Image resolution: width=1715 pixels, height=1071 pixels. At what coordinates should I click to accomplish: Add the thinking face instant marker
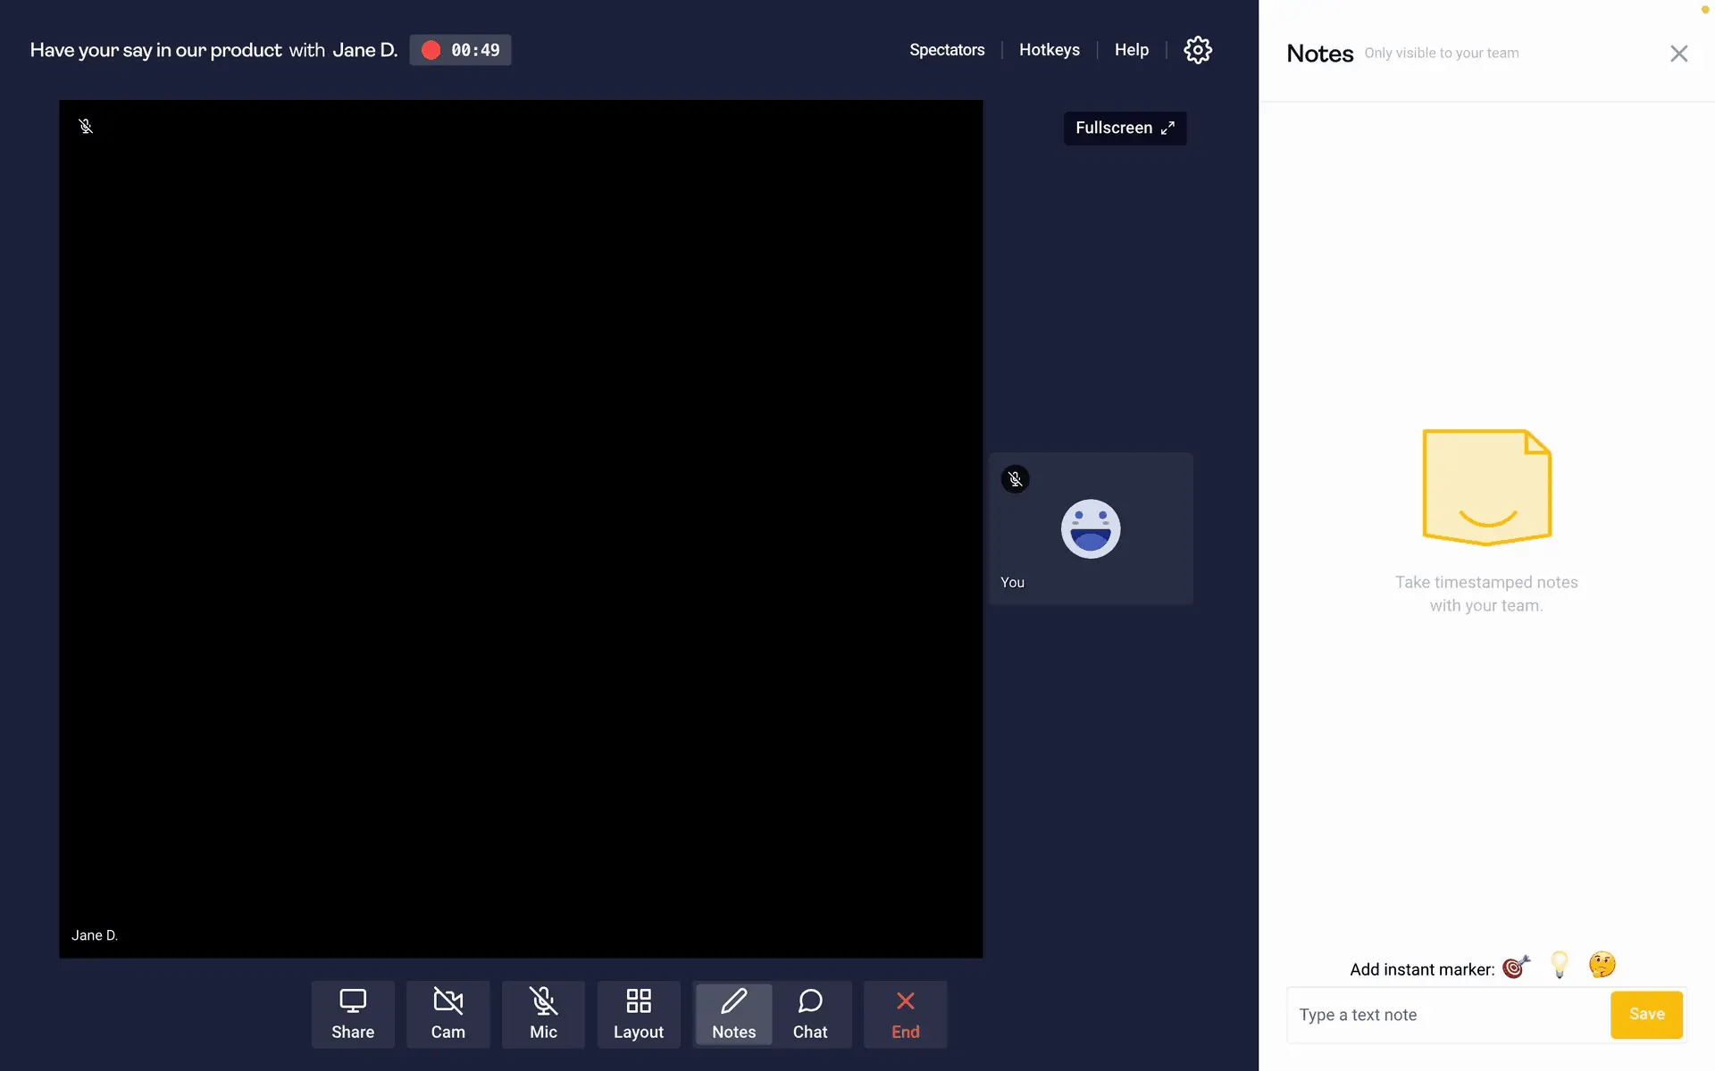[x=1602, y=965]
